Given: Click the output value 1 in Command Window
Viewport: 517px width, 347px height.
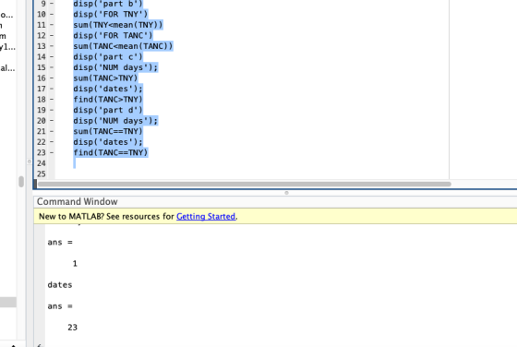Looking at the screenshot, I should tap(75, 264).
